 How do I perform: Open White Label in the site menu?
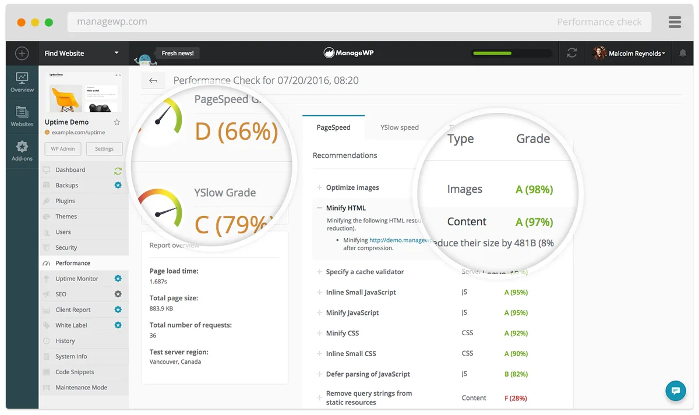click(x=71, y=325)
